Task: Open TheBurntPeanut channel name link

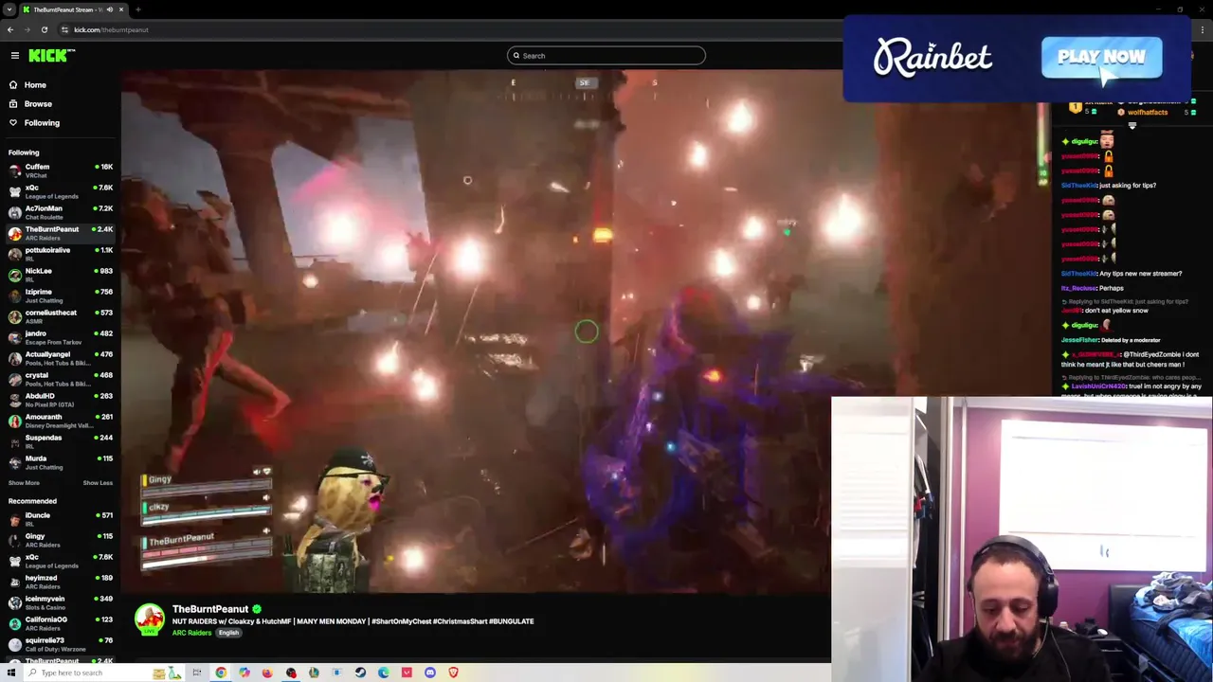Action: (210, 609)
